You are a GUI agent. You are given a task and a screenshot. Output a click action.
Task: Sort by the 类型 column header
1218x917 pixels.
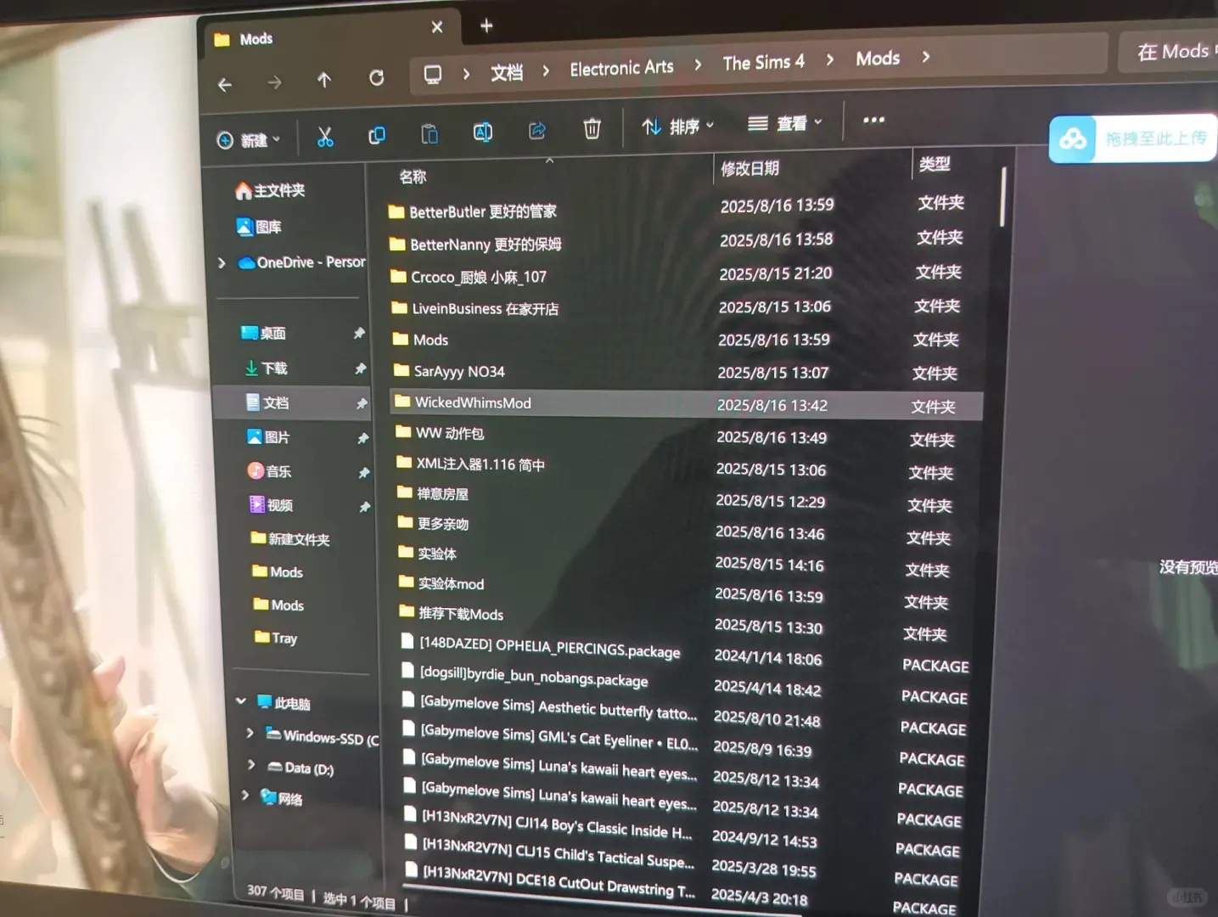[x=935, y=164]
